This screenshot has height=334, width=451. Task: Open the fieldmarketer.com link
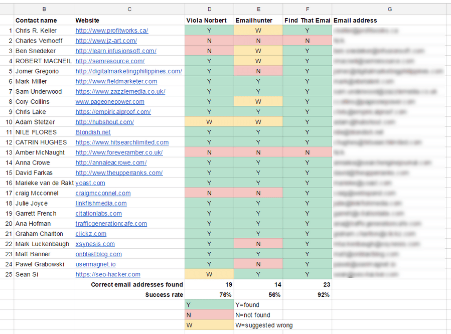tap(116, 81)
